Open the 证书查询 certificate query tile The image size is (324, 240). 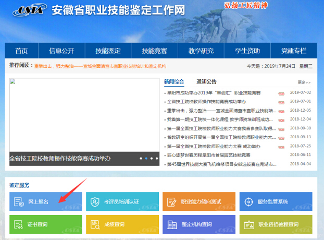click(x=46, y=224)
